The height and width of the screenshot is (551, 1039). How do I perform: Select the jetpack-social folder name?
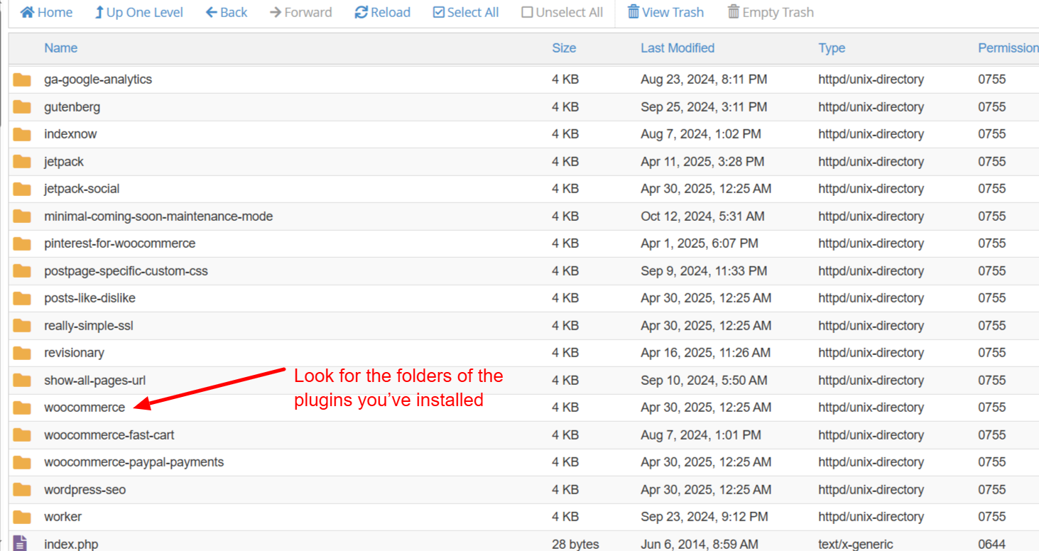(82, 189)
